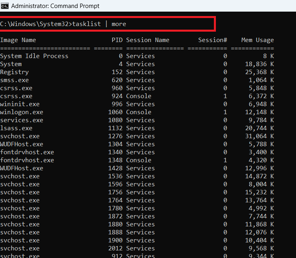This screenshot has height=258, width=296.
Task: Click PID 1888 of svchost.exe
Action: pos(115,232)
